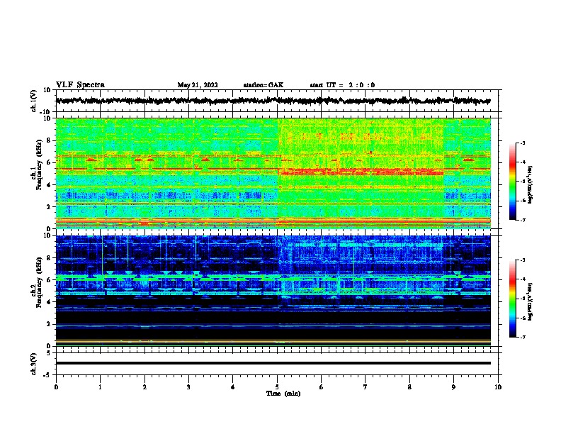561x434 pixels.
Task: Click time axis tick label "9"
Action: [x=453, y=387]
